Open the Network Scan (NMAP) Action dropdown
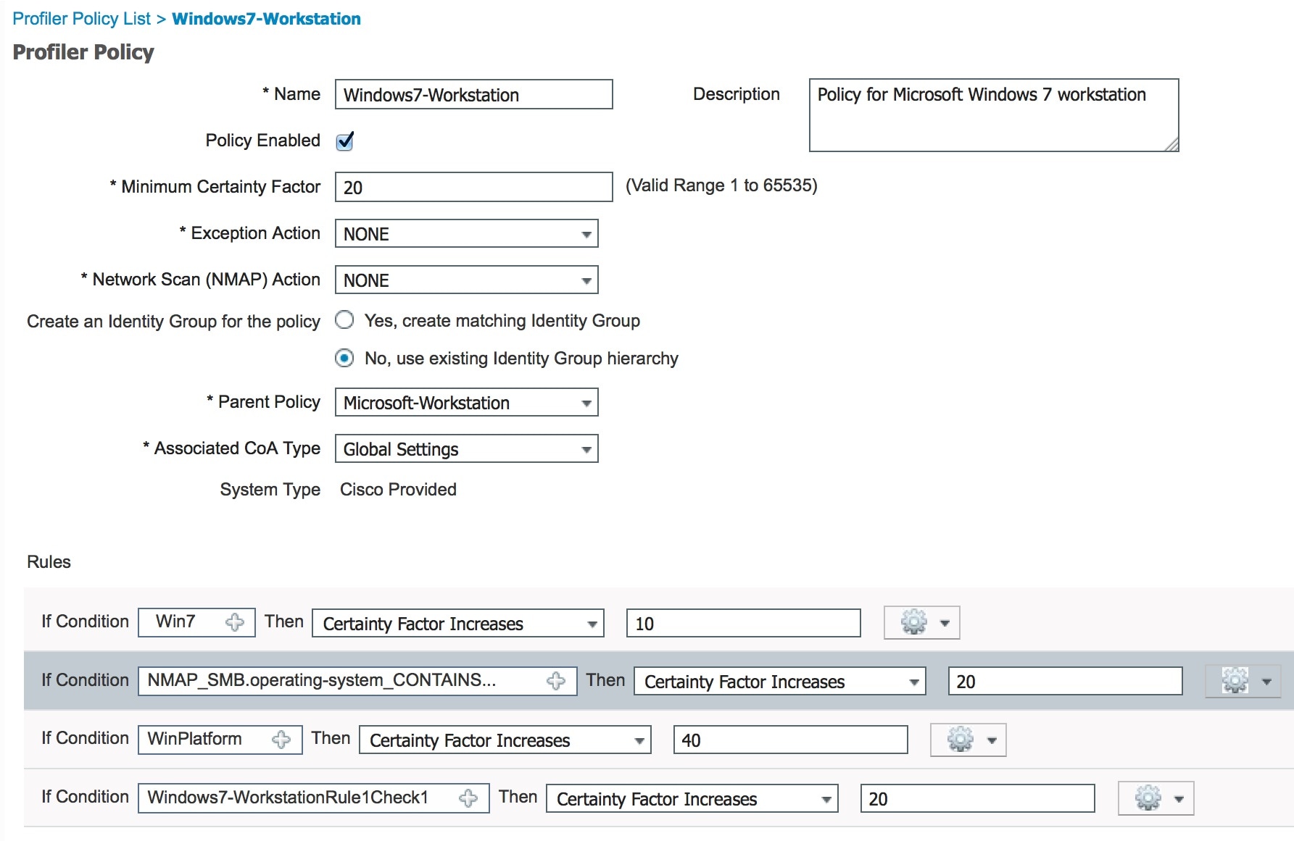Image resolution: width=1294 pixels, height=841 pixels. pyautogui.click(x=467, y=280)
